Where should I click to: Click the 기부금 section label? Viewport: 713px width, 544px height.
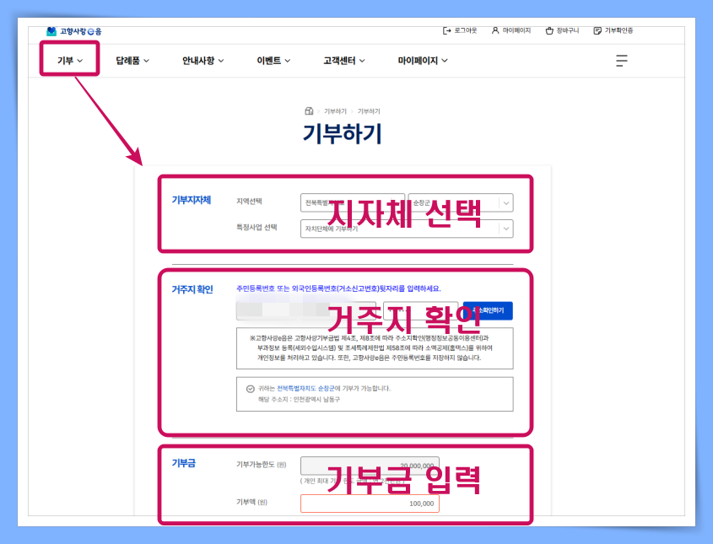(183, 463)
